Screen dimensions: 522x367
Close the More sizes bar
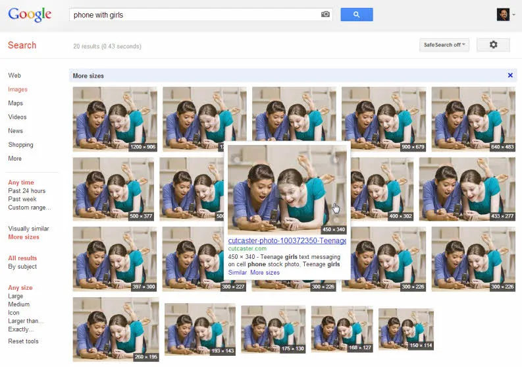(x=510, y=75)
